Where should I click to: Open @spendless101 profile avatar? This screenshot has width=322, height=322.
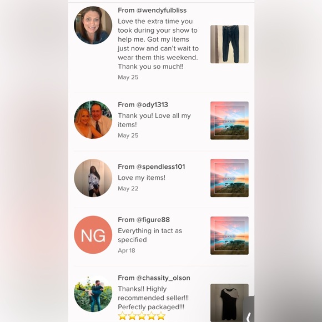tap(93, 178)
